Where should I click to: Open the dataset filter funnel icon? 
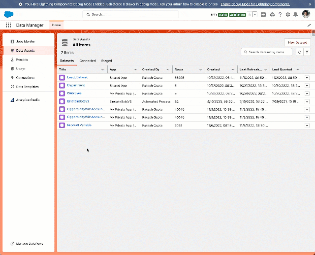(307, 52)
